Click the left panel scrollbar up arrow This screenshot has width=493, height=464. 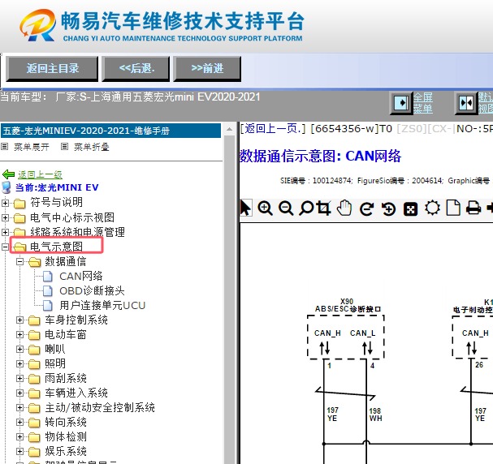230,129
